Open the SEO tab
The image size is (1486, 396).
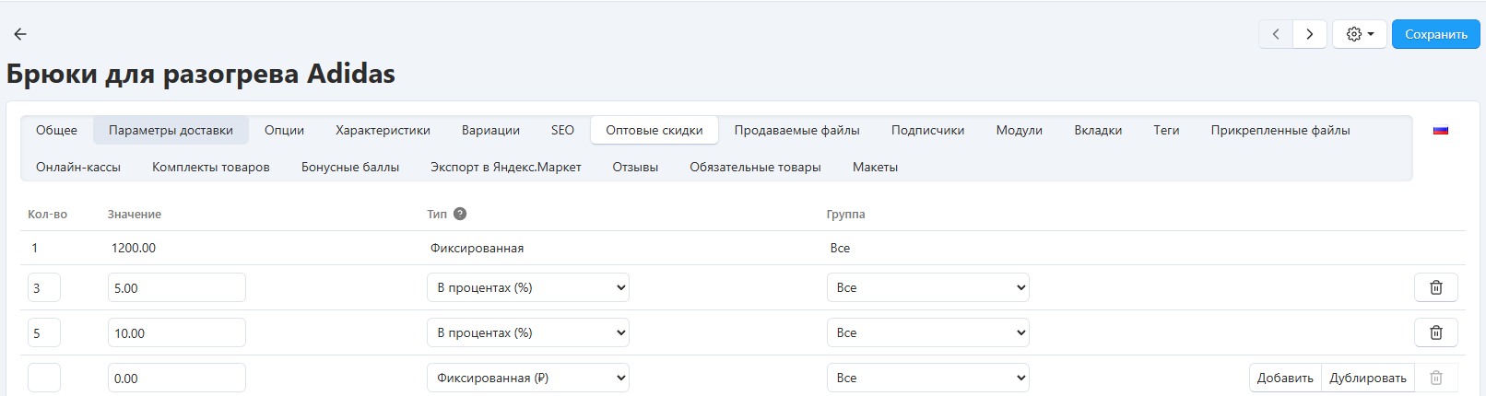pos(562,130)
